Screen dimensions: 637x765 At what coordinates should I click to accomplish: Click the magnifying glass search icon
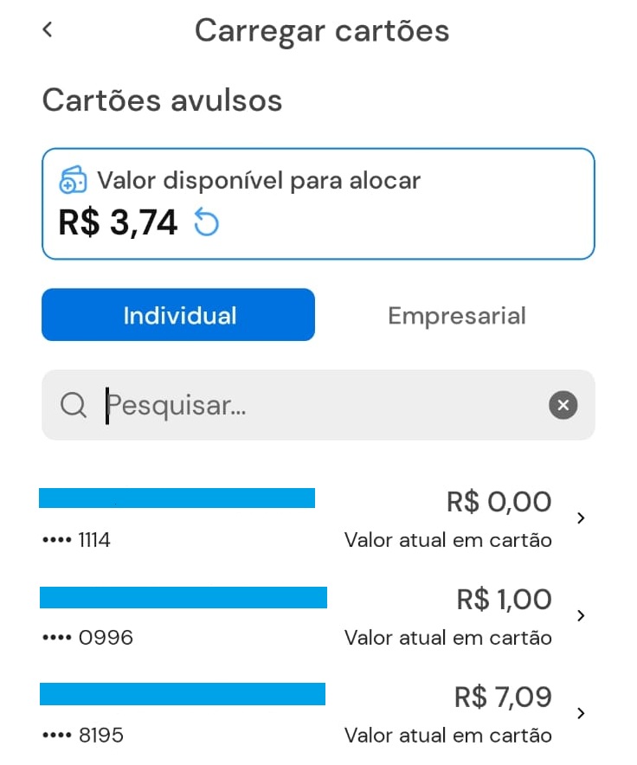pyautogui.click(x=74, y=405)
